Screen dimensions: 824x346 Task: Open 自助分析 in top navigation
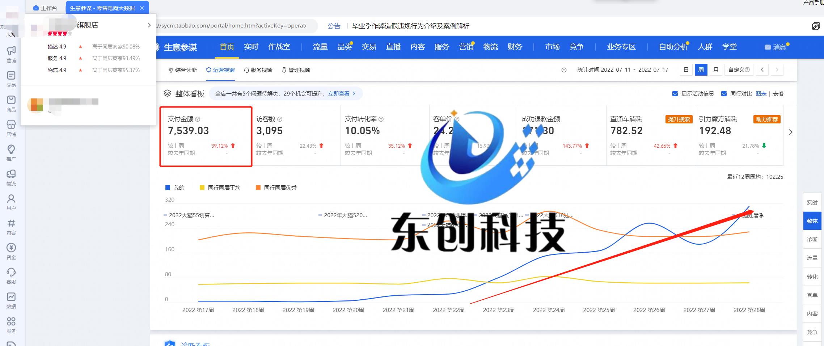(x=673, y=47)
